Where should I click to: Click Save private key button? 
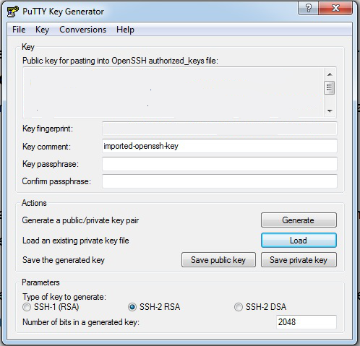click(x=299, y=260)
